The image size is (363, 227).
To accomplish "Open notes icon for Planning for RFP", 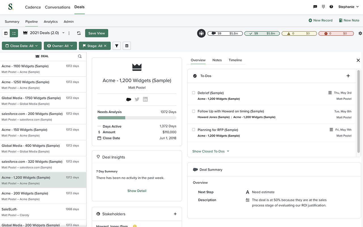I will (331, 130).
